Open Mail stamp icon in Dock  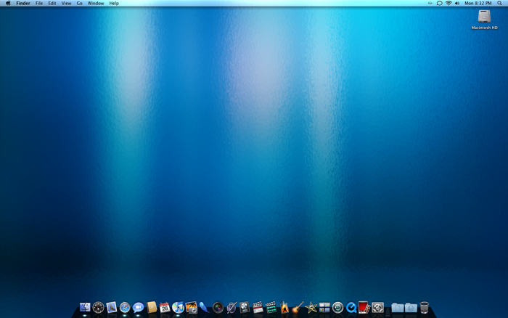click(112, 307)
